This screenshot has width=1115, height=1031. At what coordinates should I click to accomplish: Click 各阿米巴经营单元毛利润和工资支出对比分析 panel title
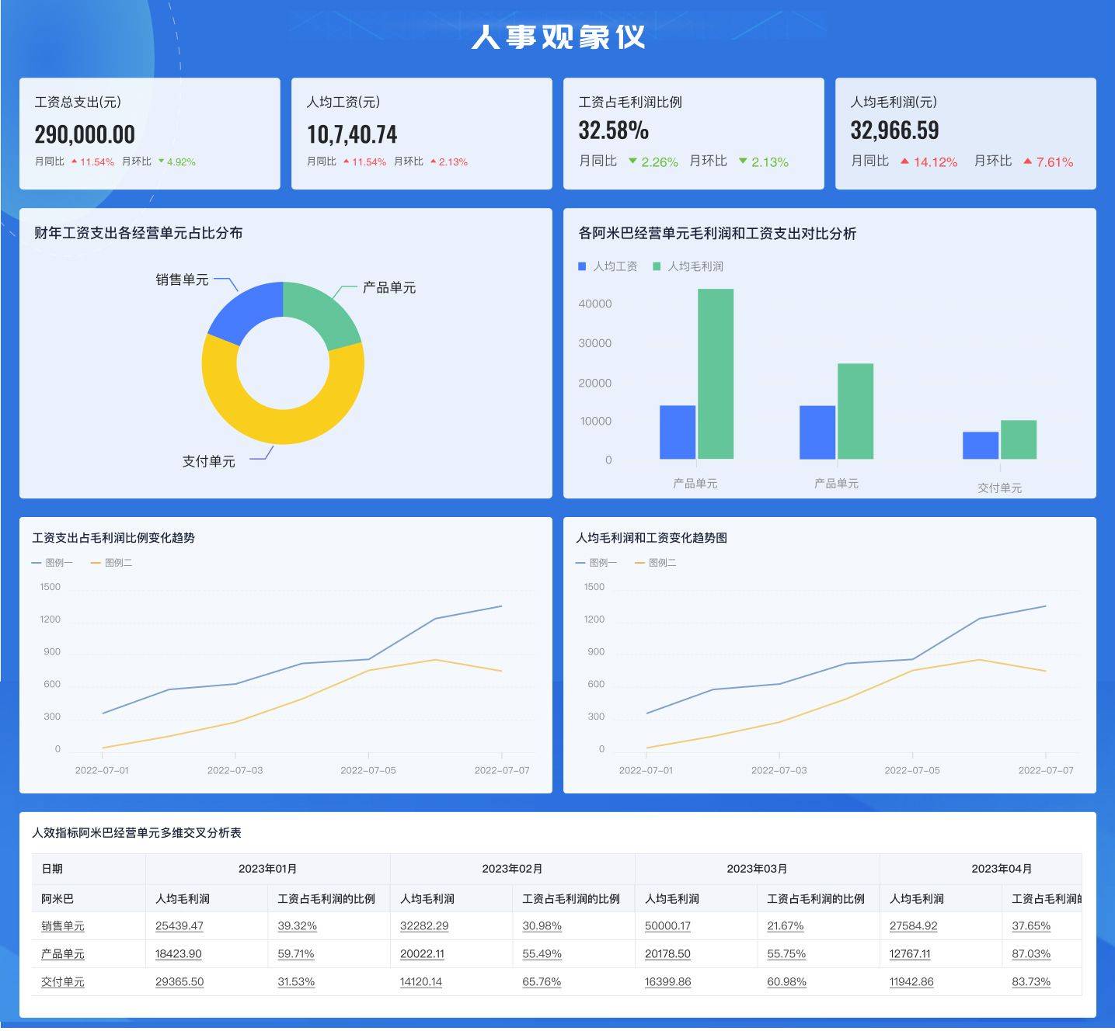click(717, 233)
